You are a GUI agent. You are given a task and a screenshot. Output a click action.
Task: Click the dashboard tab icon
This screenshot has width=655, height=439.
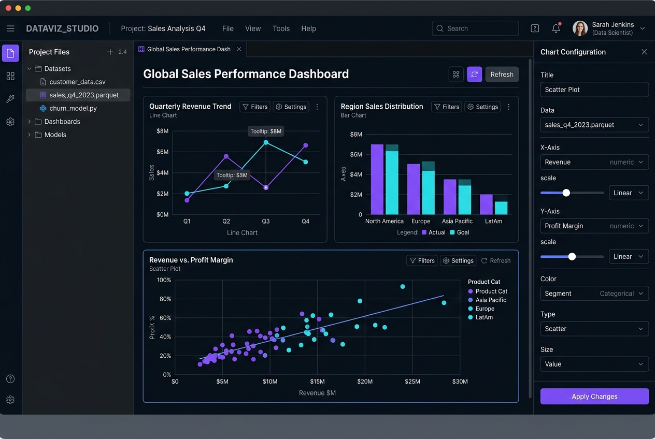pyautogui.click(x=141, y=49)
